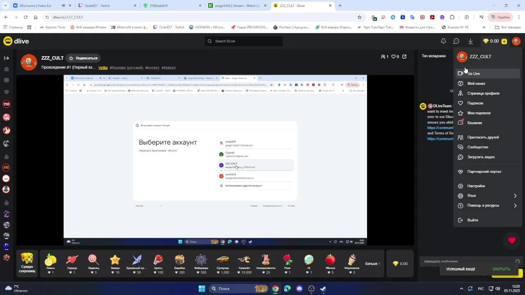Select Go Live in the profile menu
This screenshot has height=295, width=525.
click(x=488, y=74)
